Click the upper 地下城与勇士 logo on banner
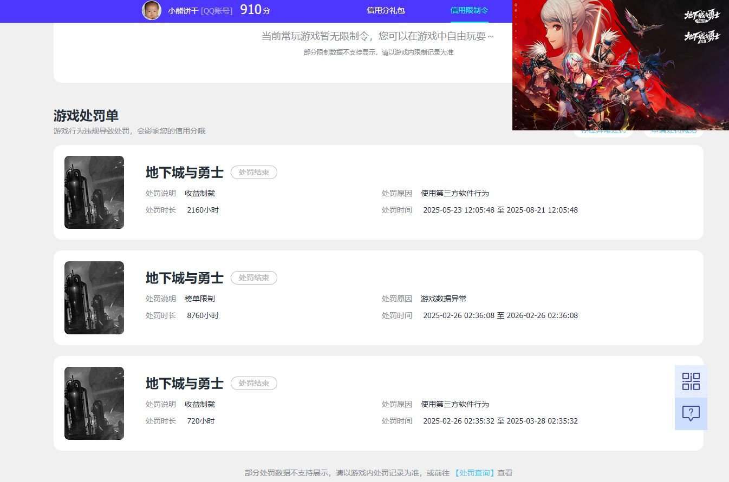 [x=702, y=16]
